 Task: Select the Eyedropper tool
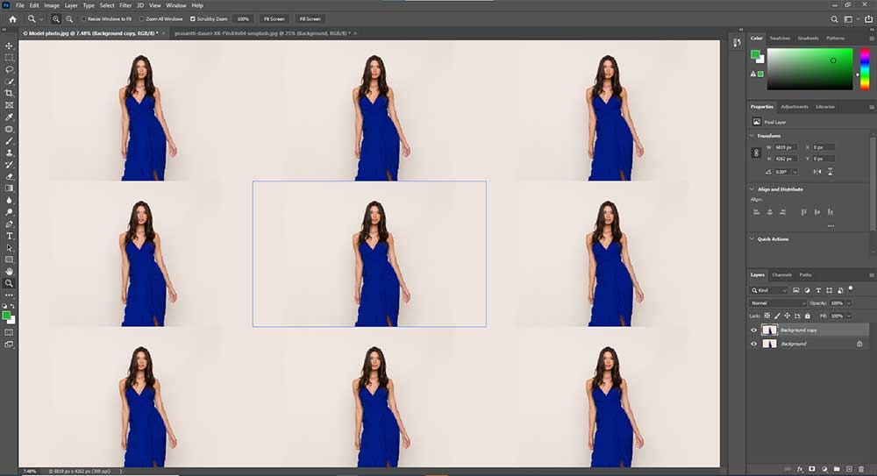[x=9, y=117]
